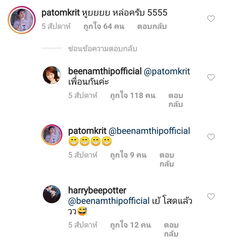Viewport: 227px width, 251px height.
Task: Tap heart on beenamthipofficial's เพื่อนกันค่ะ reply
Action: (211, 77)
